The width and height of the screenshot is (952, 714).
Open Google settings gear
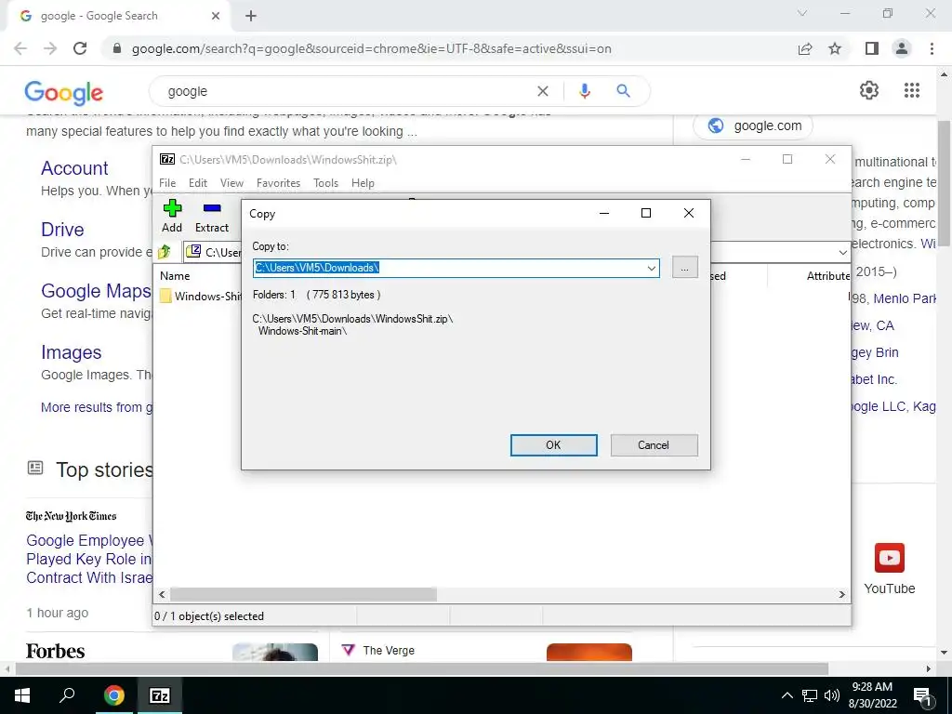point(869,90)
